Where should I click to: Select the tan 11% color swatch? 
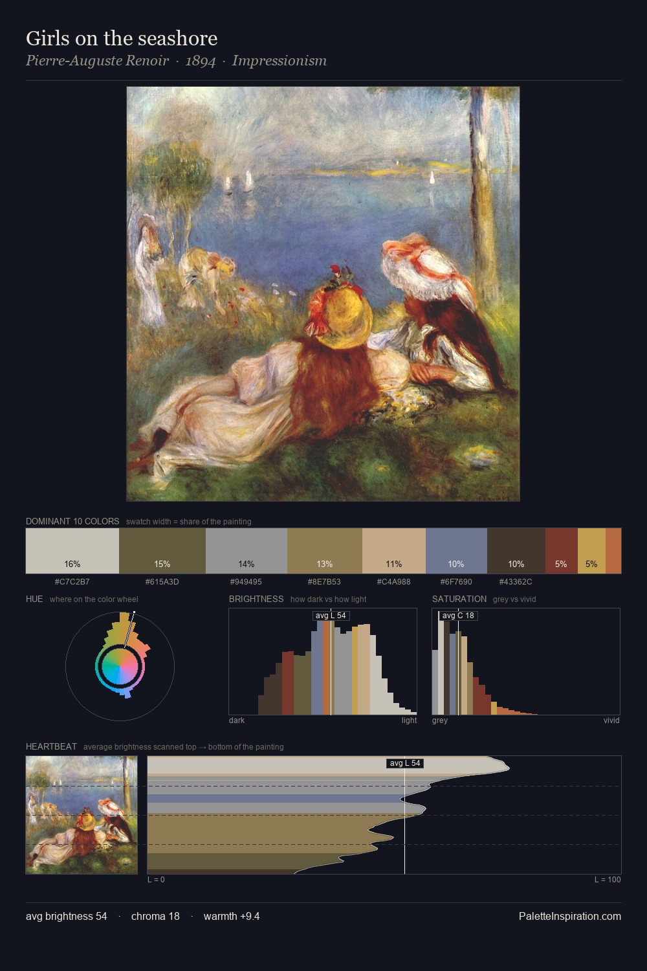point(394,551)
